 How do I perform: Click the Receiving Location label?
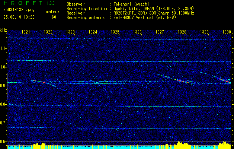click(87, 9)
